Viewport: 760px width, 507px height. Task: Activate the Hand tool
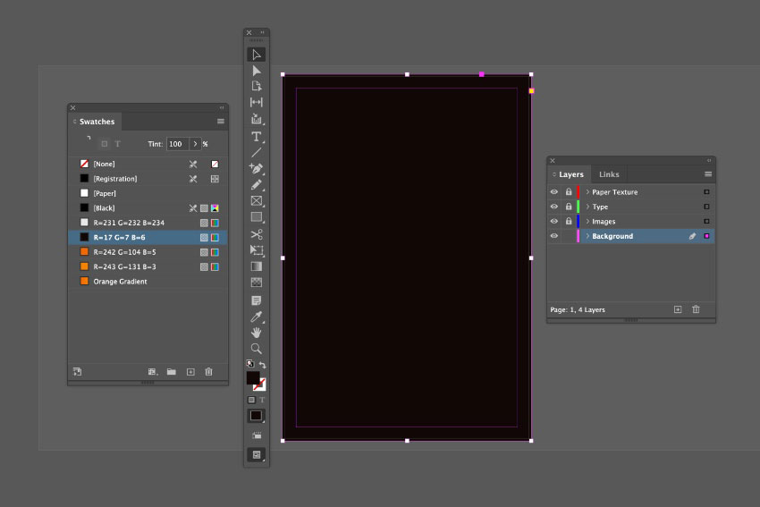[x=257, y=333]
